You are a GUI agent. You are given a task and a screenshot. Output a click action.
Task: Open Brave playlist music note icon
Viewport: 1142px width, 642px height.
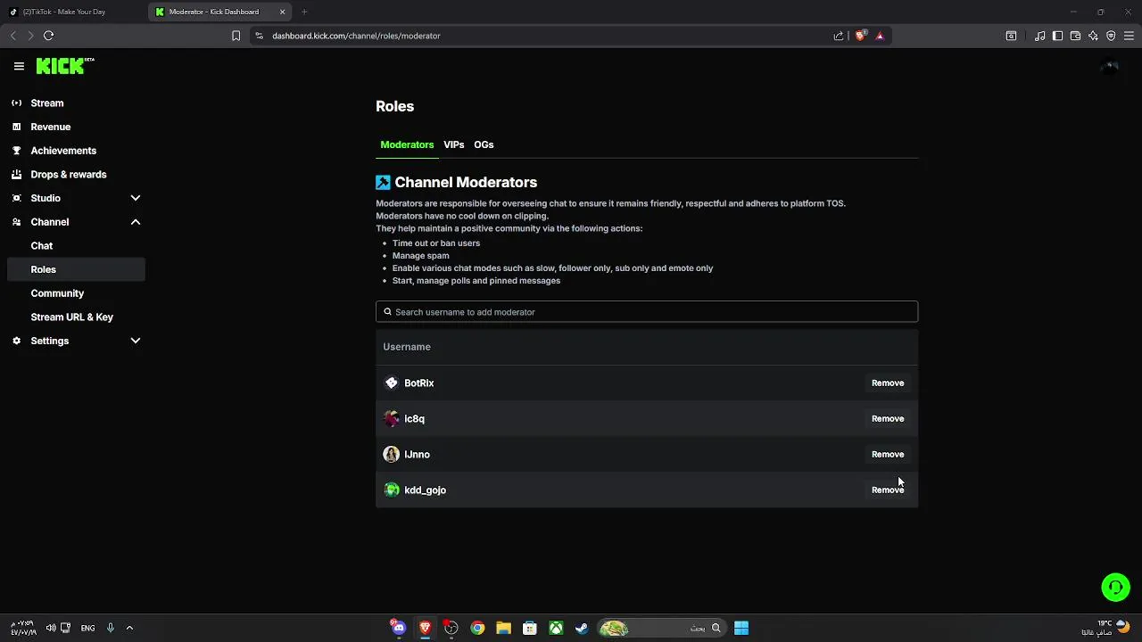tap(1039, 36)
